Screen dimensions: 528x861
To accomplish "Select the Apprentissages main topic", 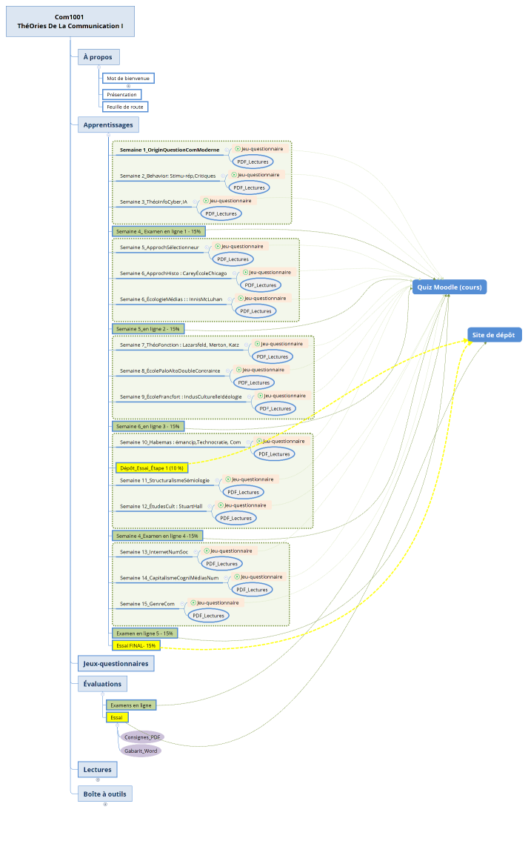I will pos(108,125).
